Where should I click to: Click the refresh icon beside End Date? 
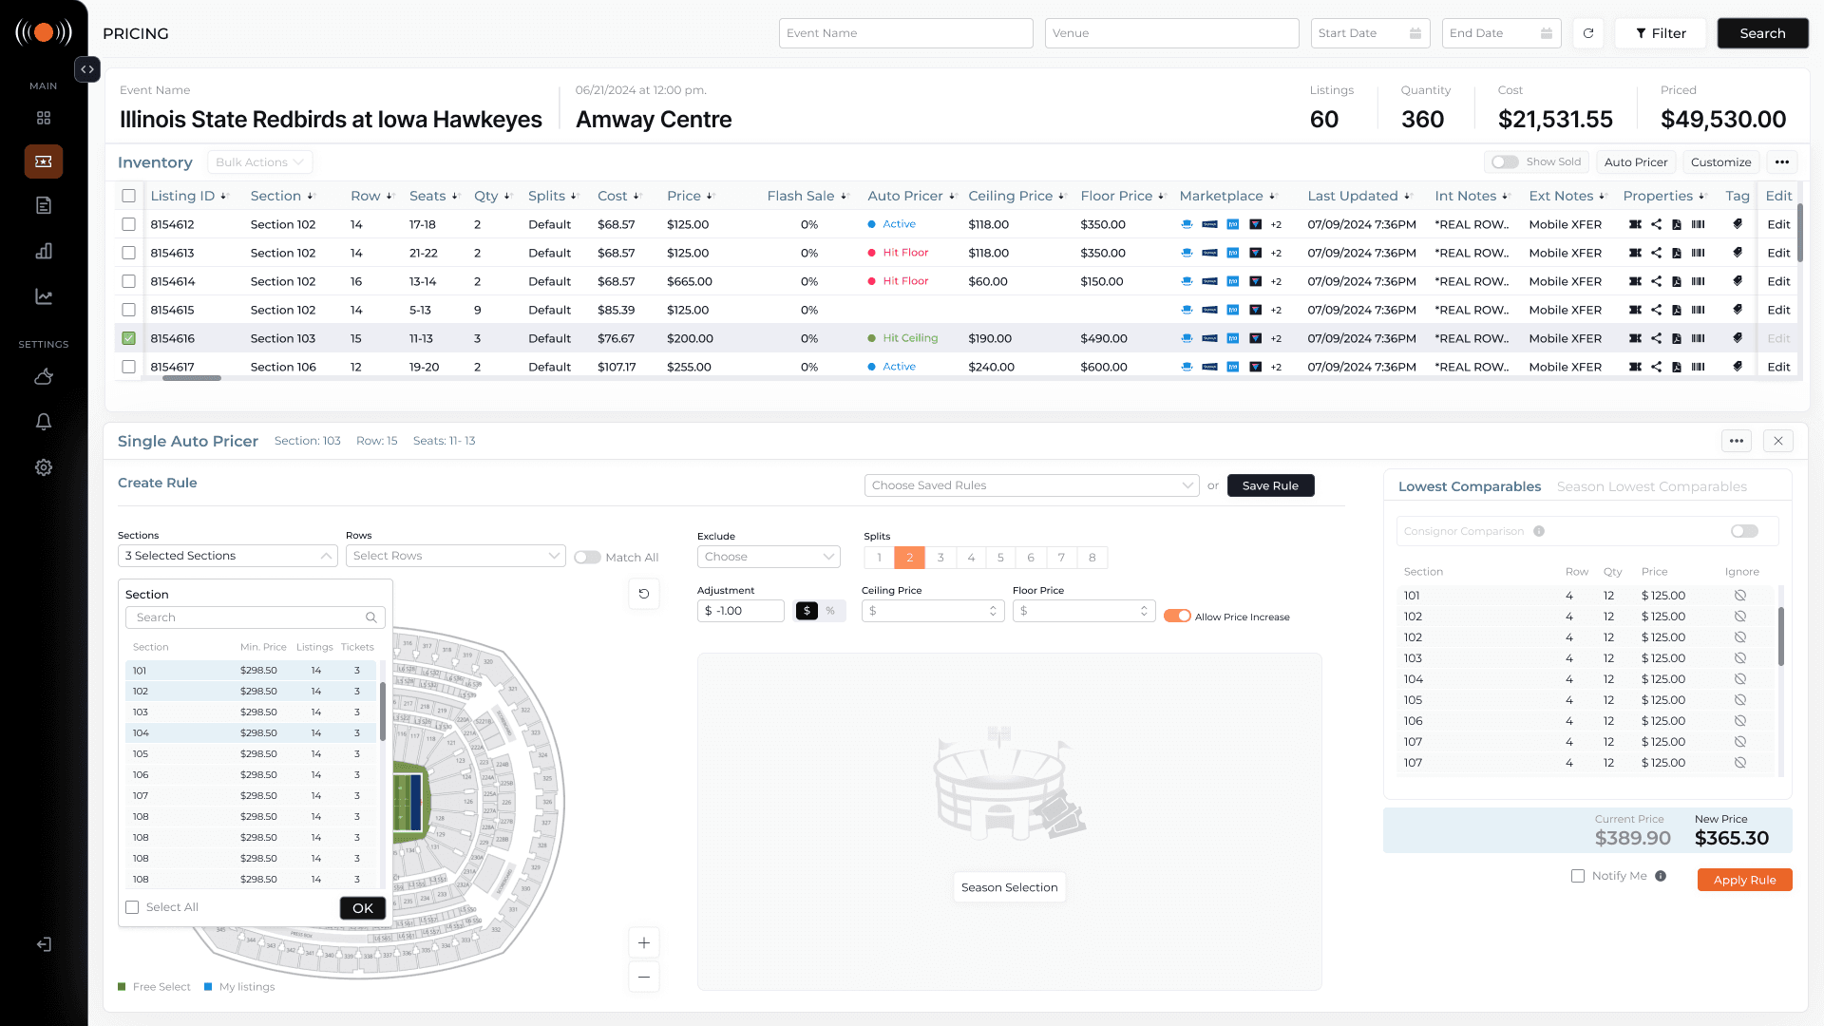coord(1587,33)
